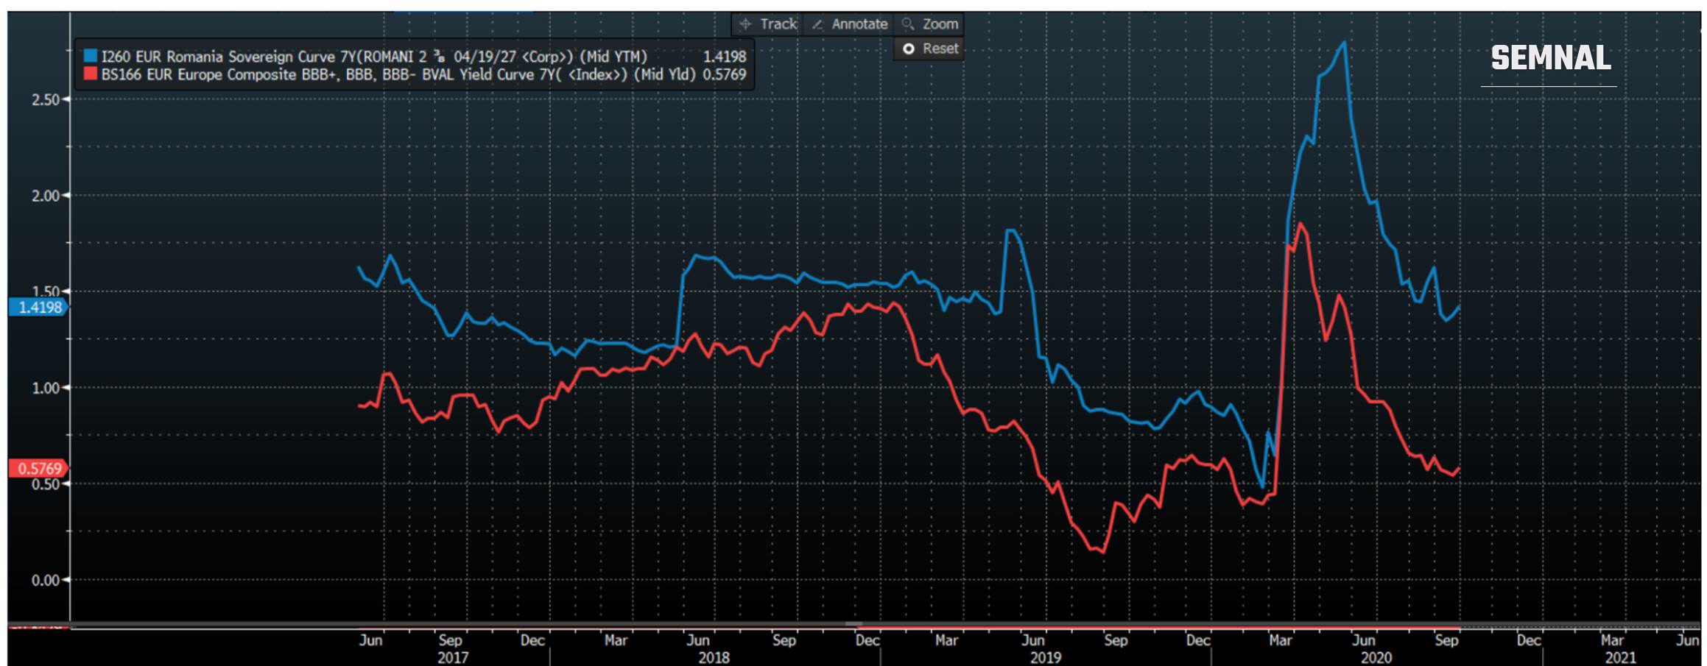Viewport: 1707px width, 666px height.
Task: Click the blue 1.4198 axis value tag
Action: (x=38, y=307)
